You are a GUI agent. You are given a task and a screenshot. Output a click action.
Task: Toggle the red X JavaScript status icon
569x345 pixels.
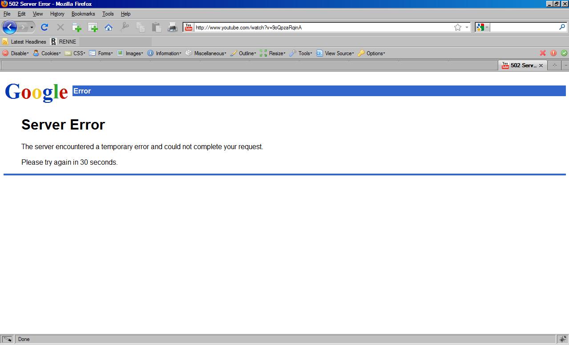pyautogui.click(x=543, y=53)
